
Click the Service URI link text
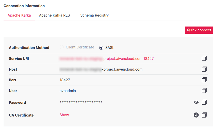[107, 59]
